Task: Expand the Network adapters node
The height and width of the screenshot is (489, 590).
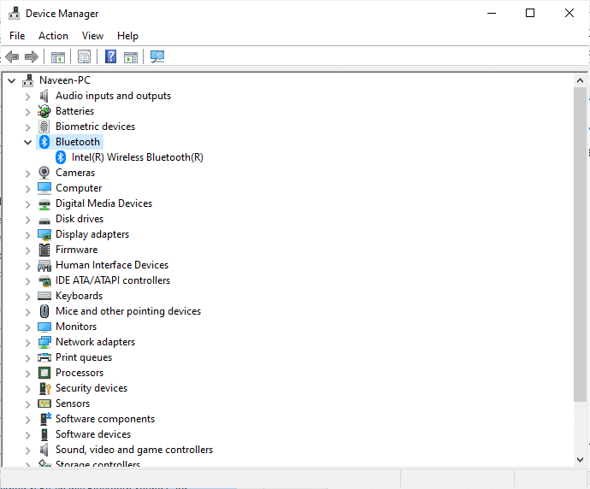Action: click(28, 342)
